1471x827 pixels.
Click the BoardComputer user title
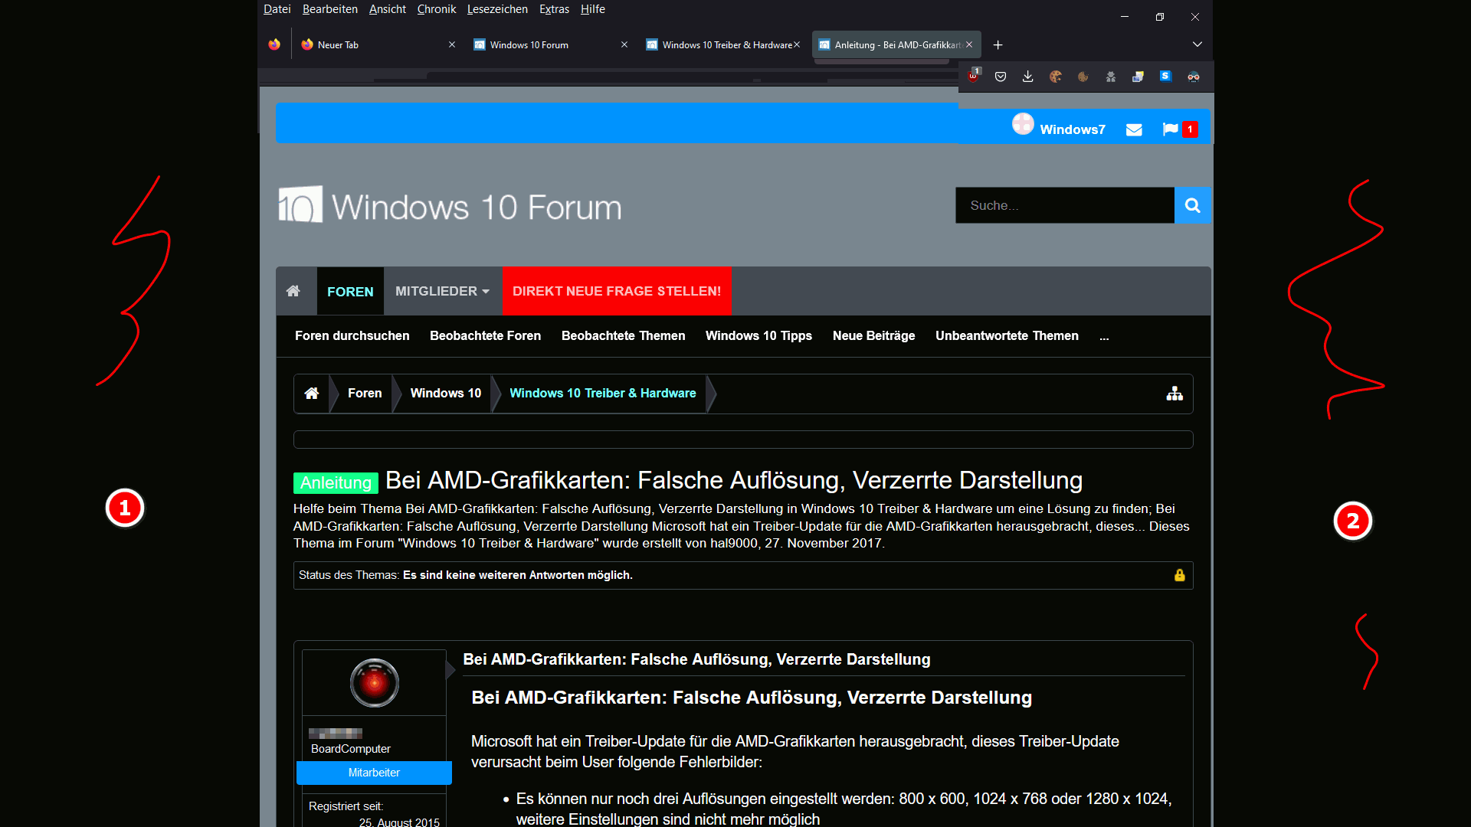point(351,749)
